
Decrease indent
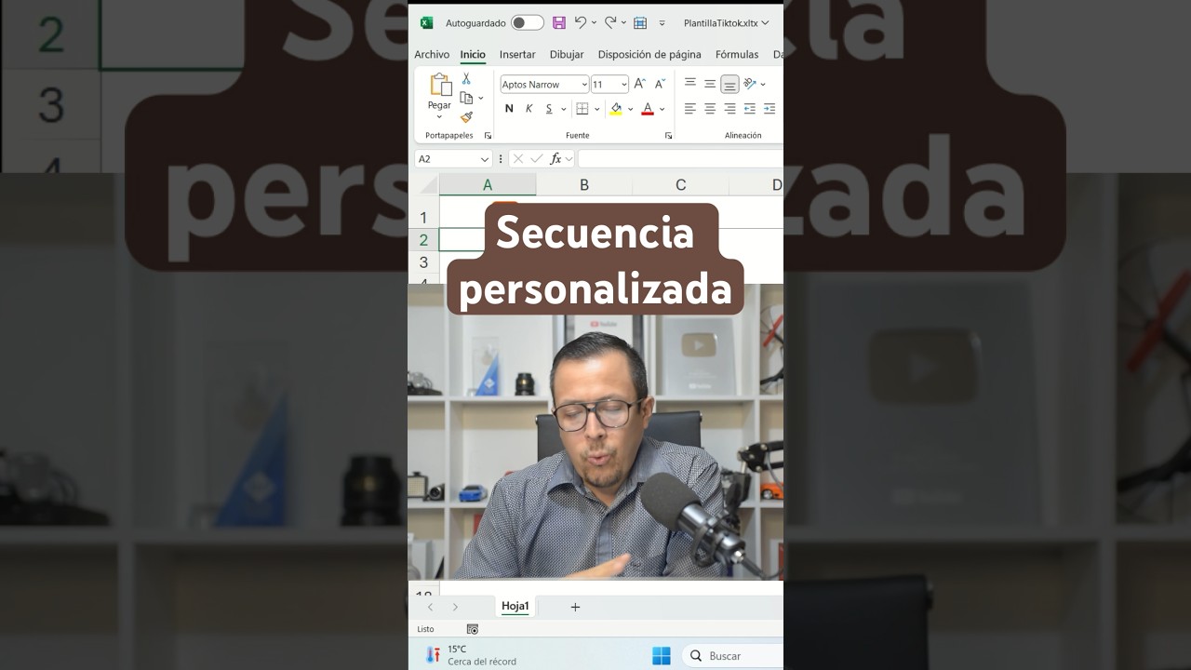point(750,109)
